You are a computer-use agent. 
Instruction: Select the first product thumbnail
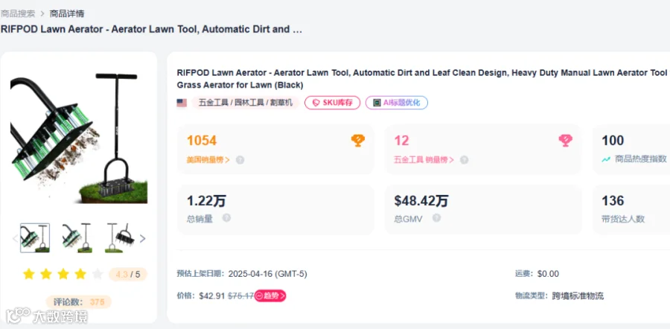[x=35, y=238]
